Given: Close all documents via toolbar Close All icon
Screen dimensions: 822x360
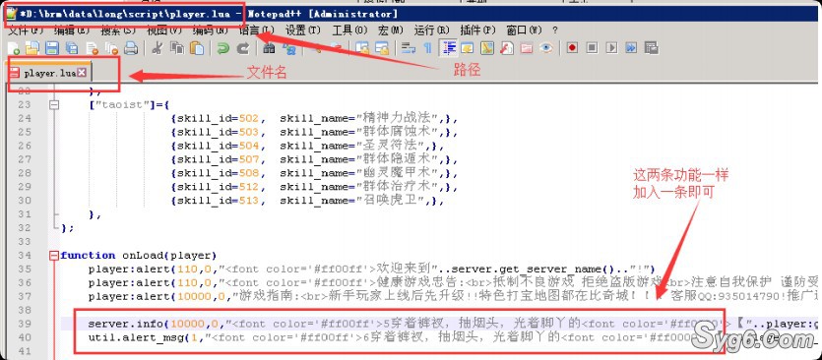Looking at the screenshot, I should 111,48.
